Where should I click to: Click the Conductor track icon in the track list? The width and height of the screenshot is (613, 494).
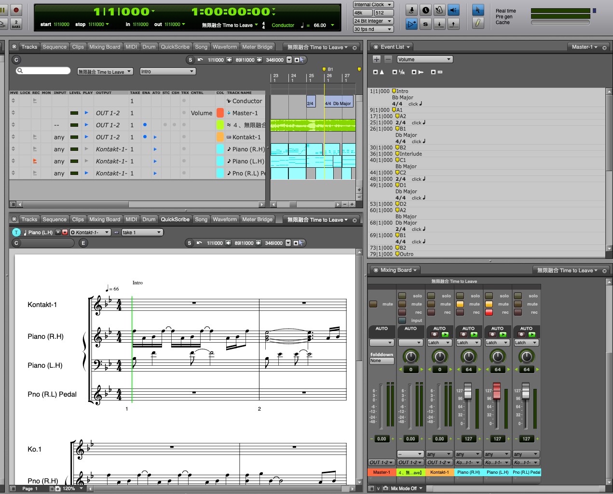click(x=229, y=101)
